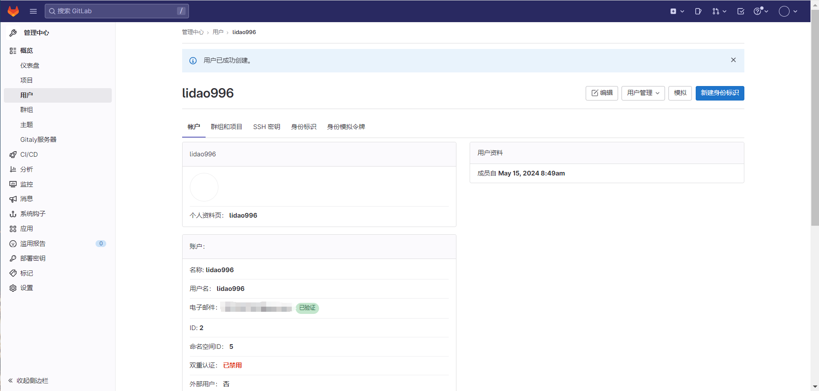The image size is (819, 391).
Task: Click the CI/CD rocket icon
Action: [13, 155]
